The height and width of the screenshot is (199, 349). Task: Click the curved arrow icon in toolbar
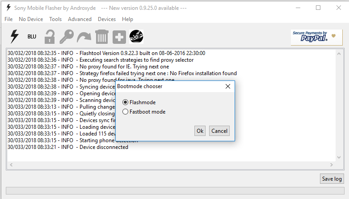point(84,37)
